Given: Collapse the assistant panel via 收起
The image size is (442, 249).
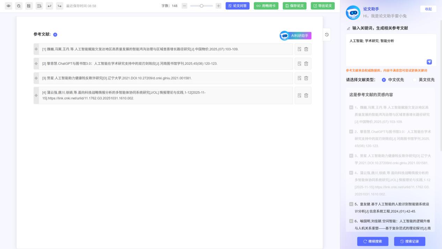Looking at the screenshot, I should click(x=428, y=9).
